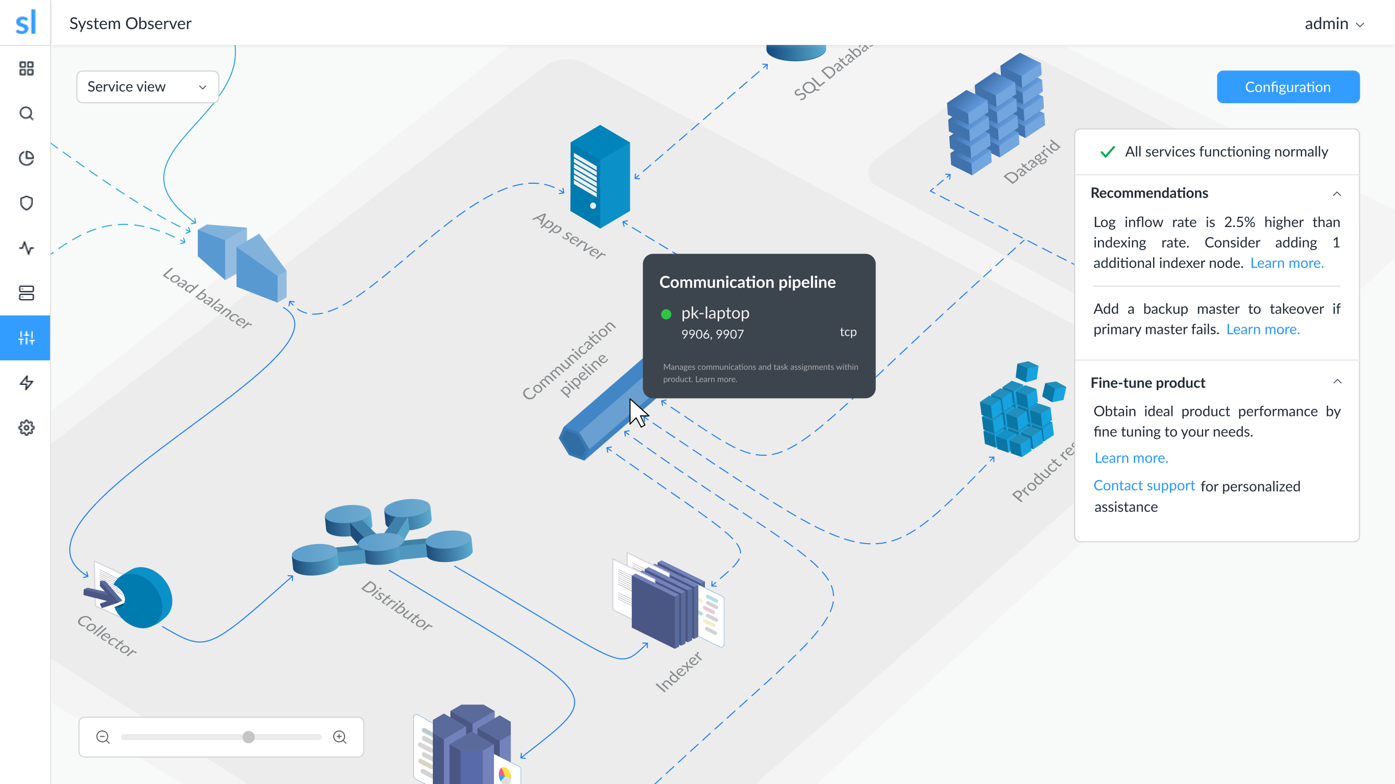Select the lightning bolt actions icon

coord(26,383)
